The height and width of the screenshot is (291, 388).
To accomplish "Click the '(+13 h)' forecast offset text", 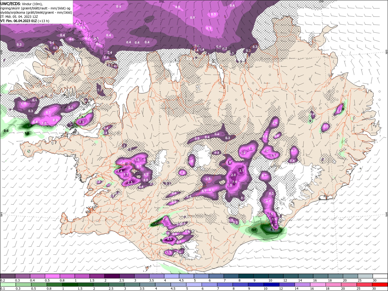I will 44,21.
